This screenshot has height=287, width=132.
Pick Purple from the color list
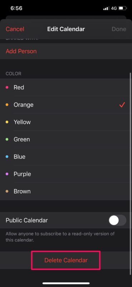[x=66, y=174]
